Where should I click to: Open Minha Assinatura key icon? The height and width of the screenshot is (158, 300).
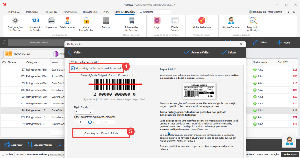[201, 21]
